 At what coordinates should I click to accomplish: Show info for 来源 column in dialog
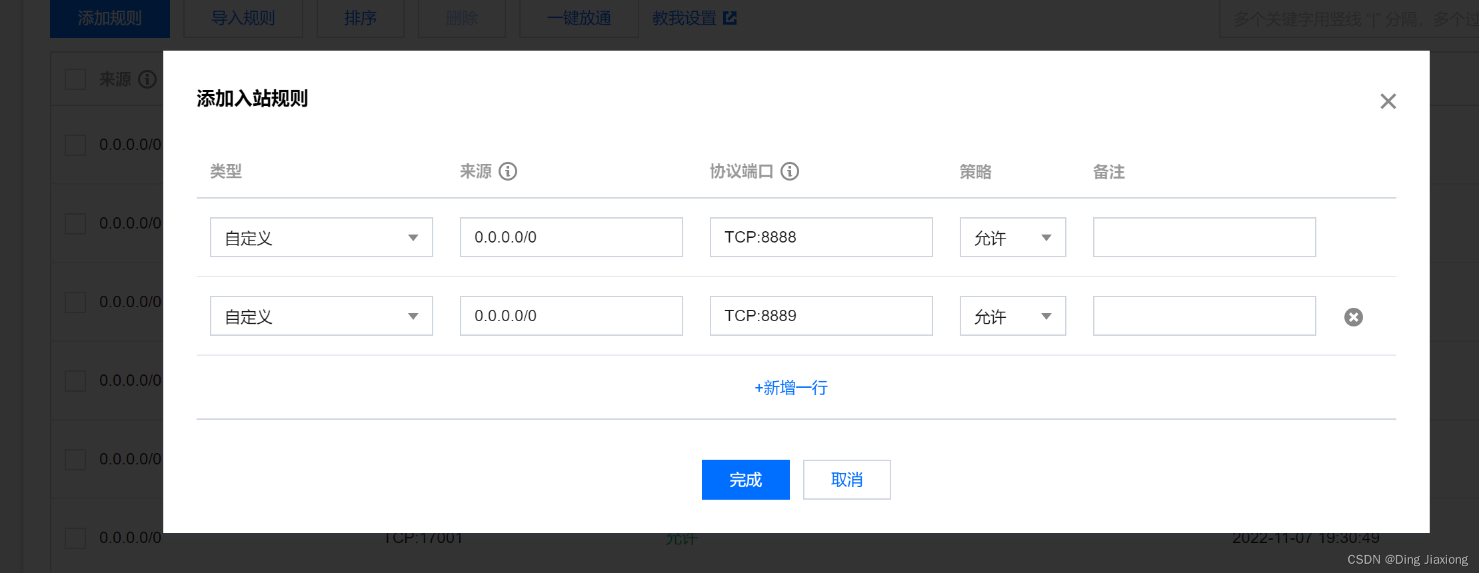tap(508, 171)
